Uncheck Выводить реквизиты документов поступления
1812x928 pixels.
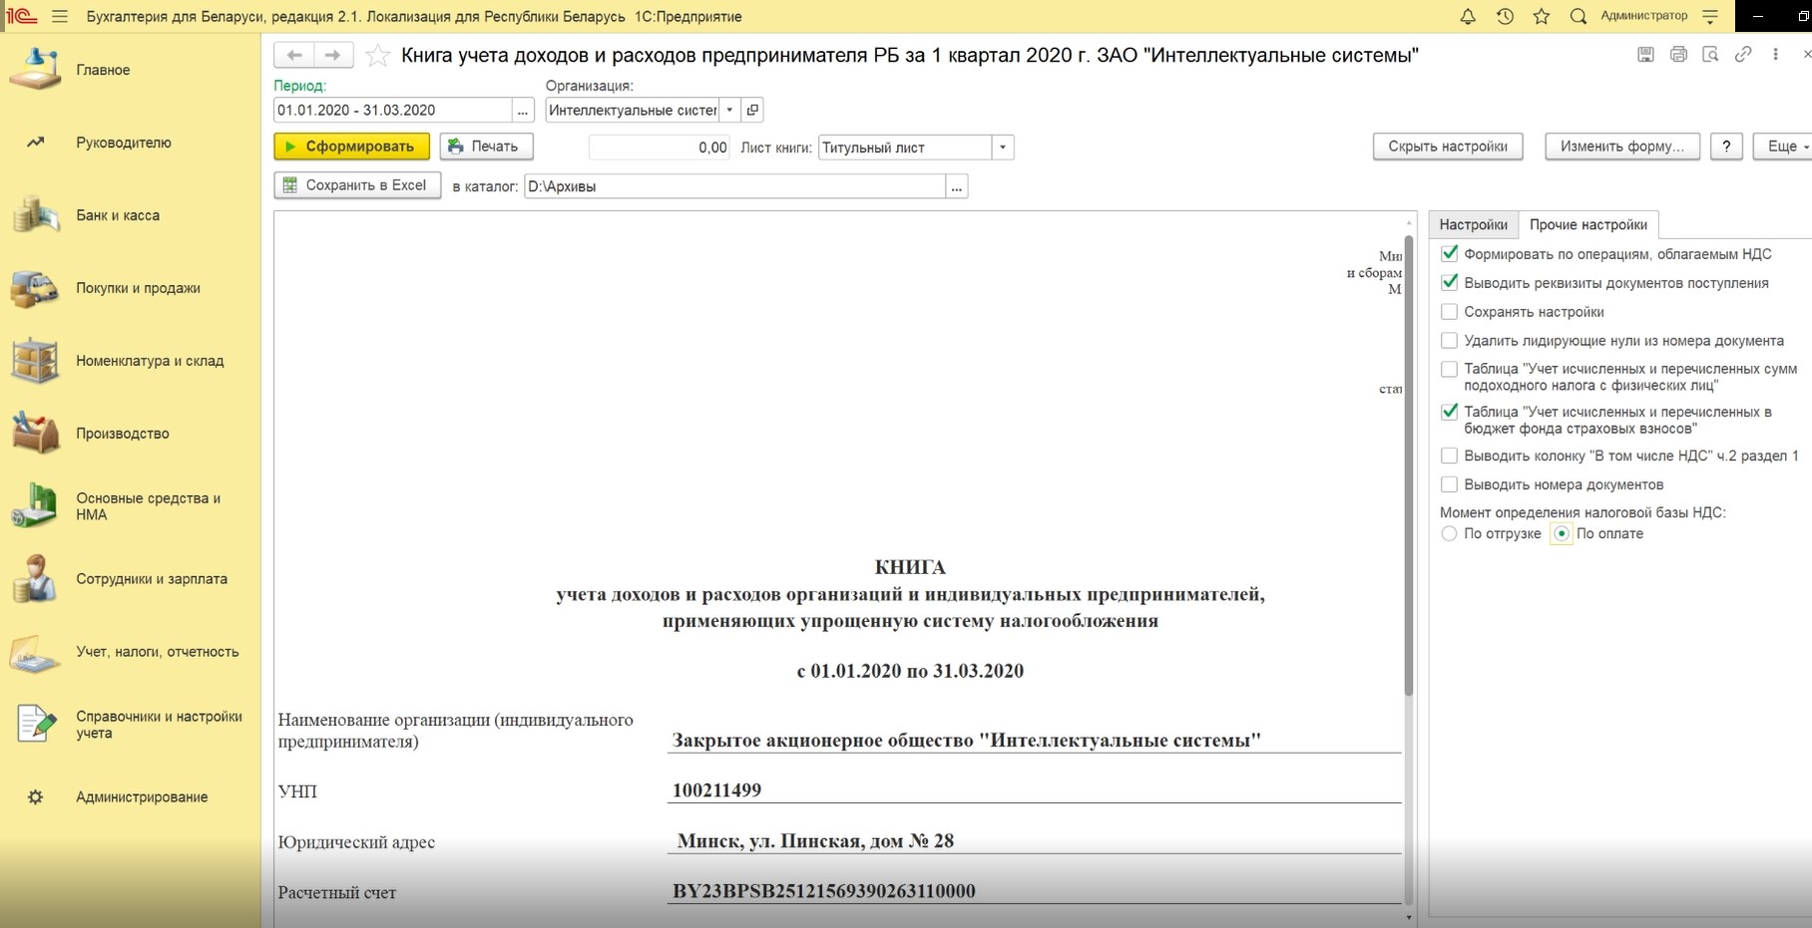[x=1450, y=283]
